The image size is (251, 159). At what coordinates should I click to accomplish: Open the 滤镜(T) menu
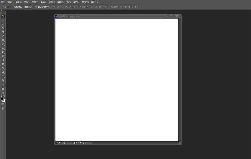pyautogui.click(x=60, y=2)
